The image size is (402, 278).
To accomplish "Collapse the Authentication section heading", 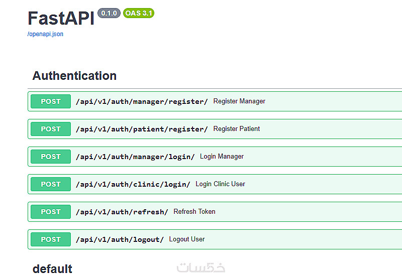I will (74, 76).
